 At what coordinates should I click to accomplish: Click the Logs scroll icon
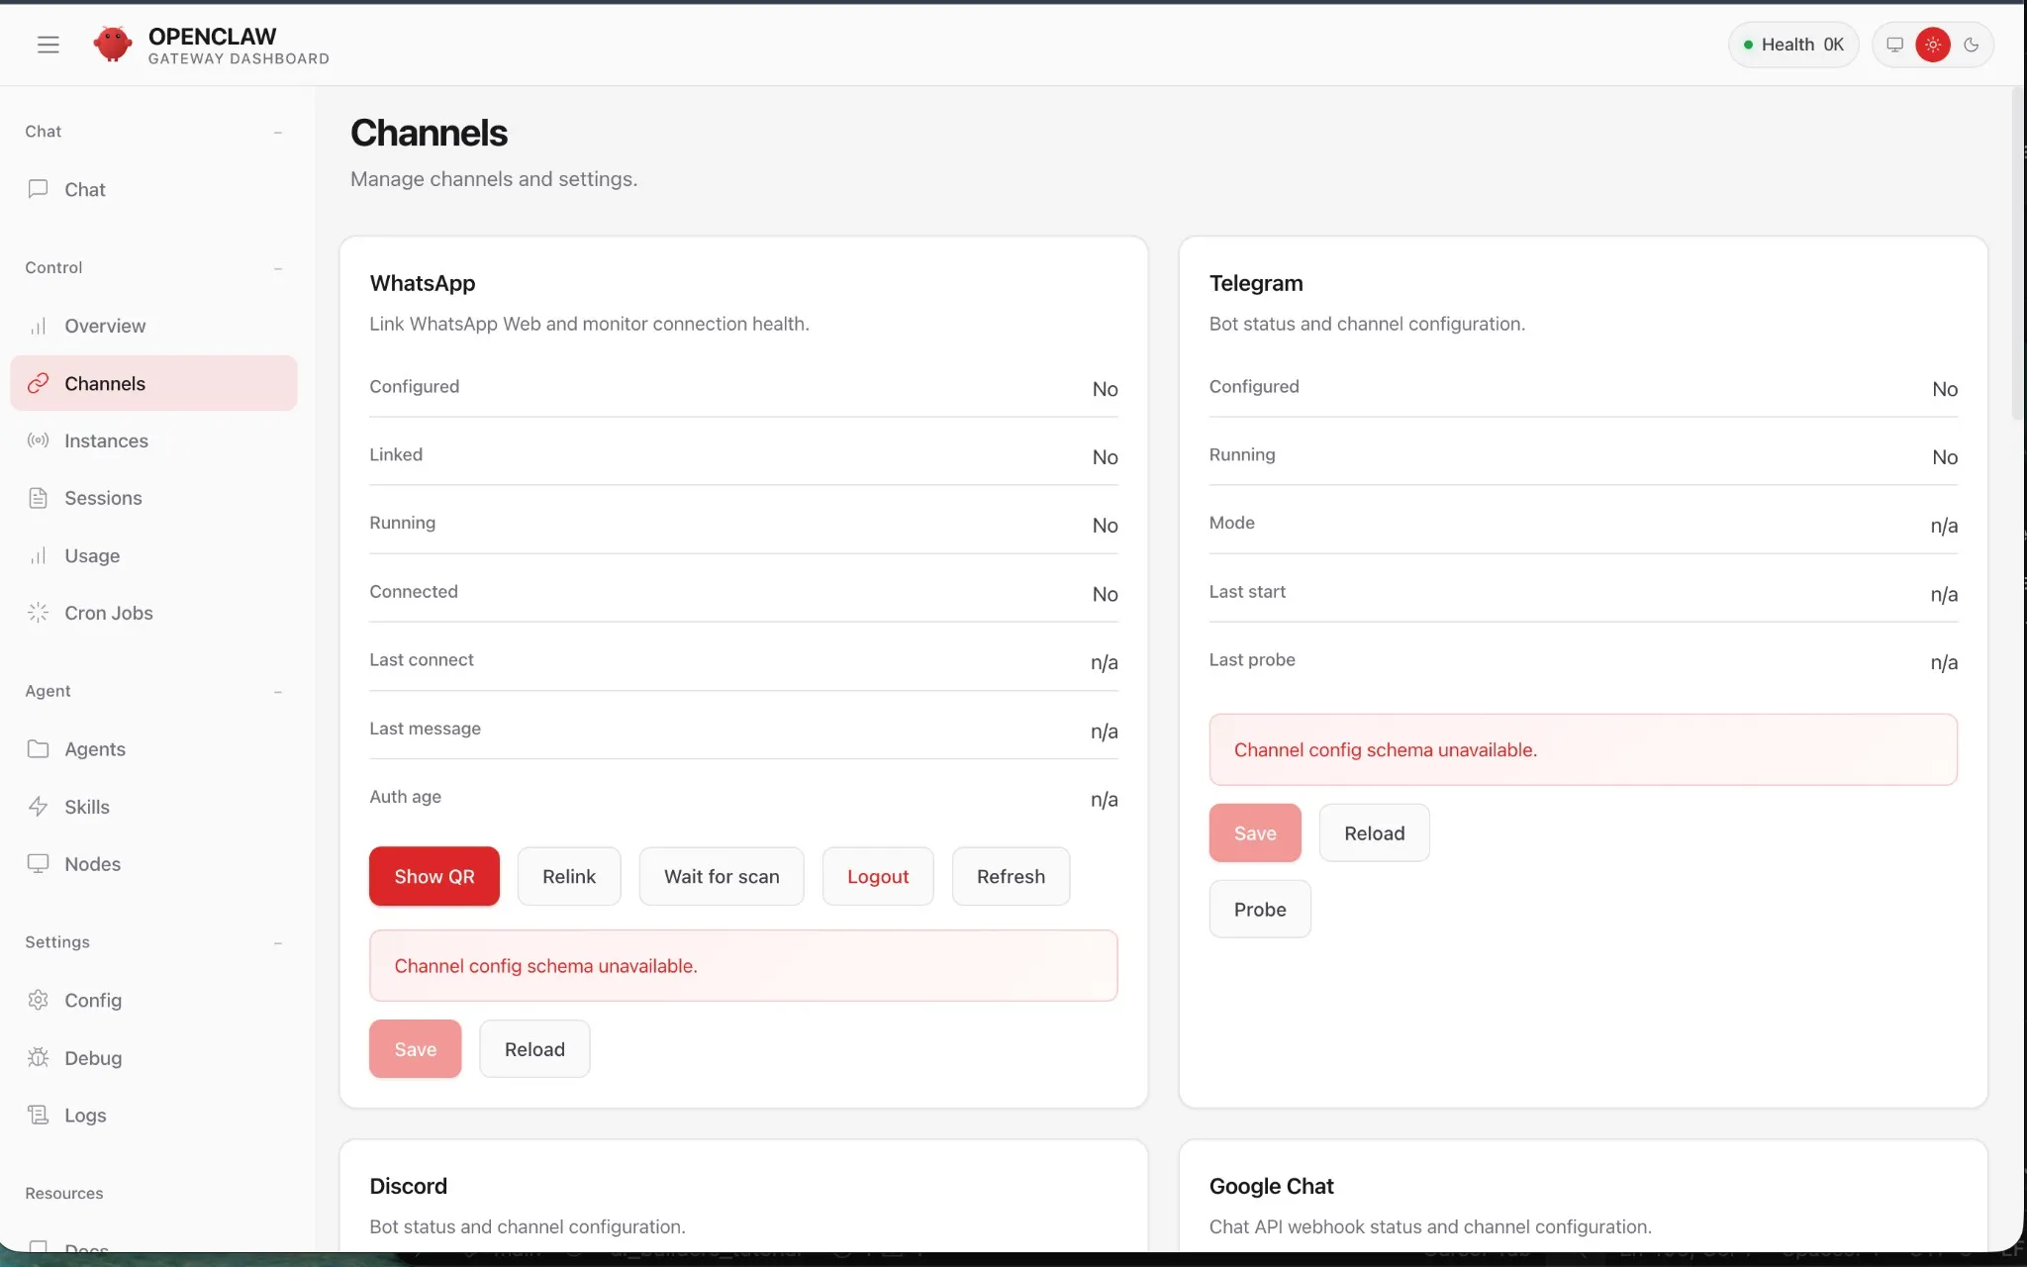[x=38, y=1115]
